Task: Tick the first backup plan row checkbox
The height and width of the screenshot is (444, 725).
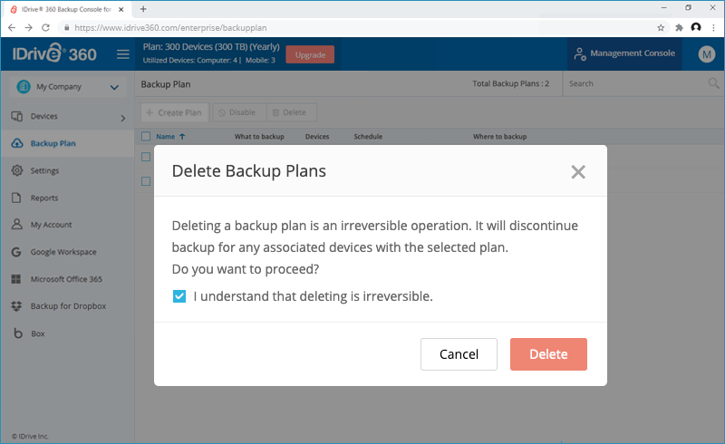Action: 146,157
